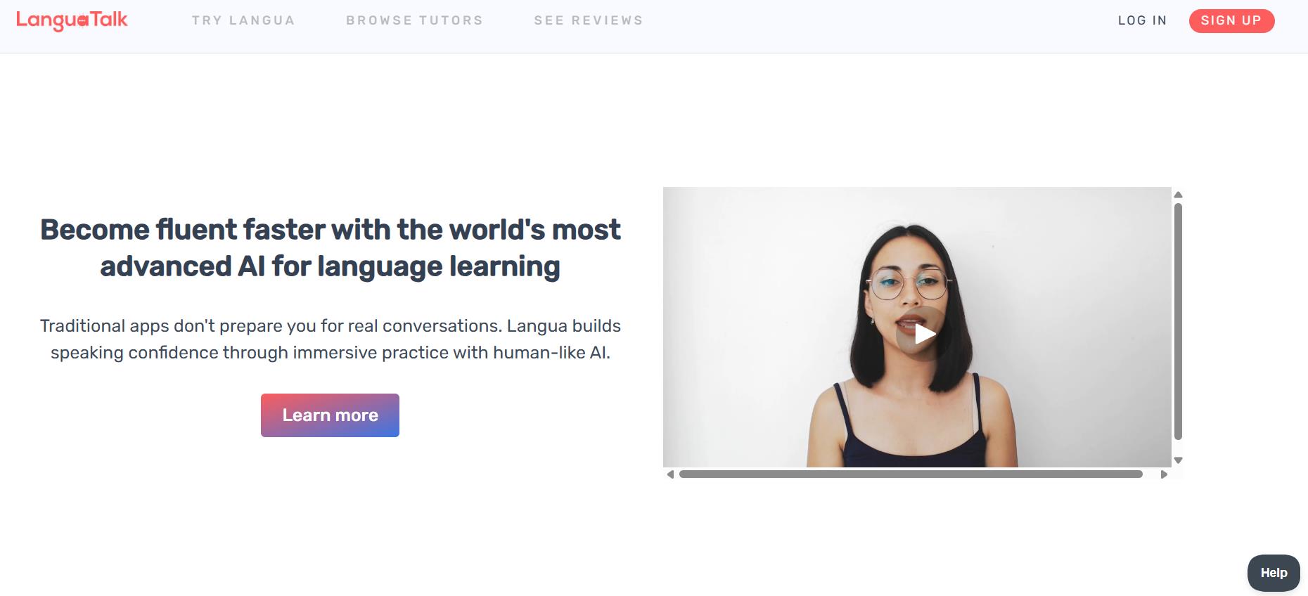The image size is (1308, 596).
Task: Click the horizontal scrollbar under the video
Action: (x=911, y=474)
